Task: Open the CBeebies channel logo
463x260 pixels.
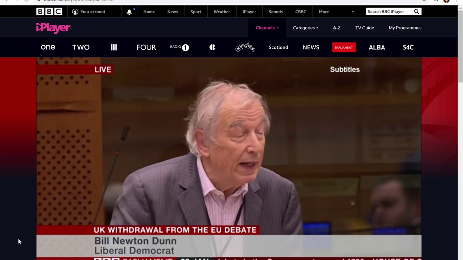Action: 245,47
